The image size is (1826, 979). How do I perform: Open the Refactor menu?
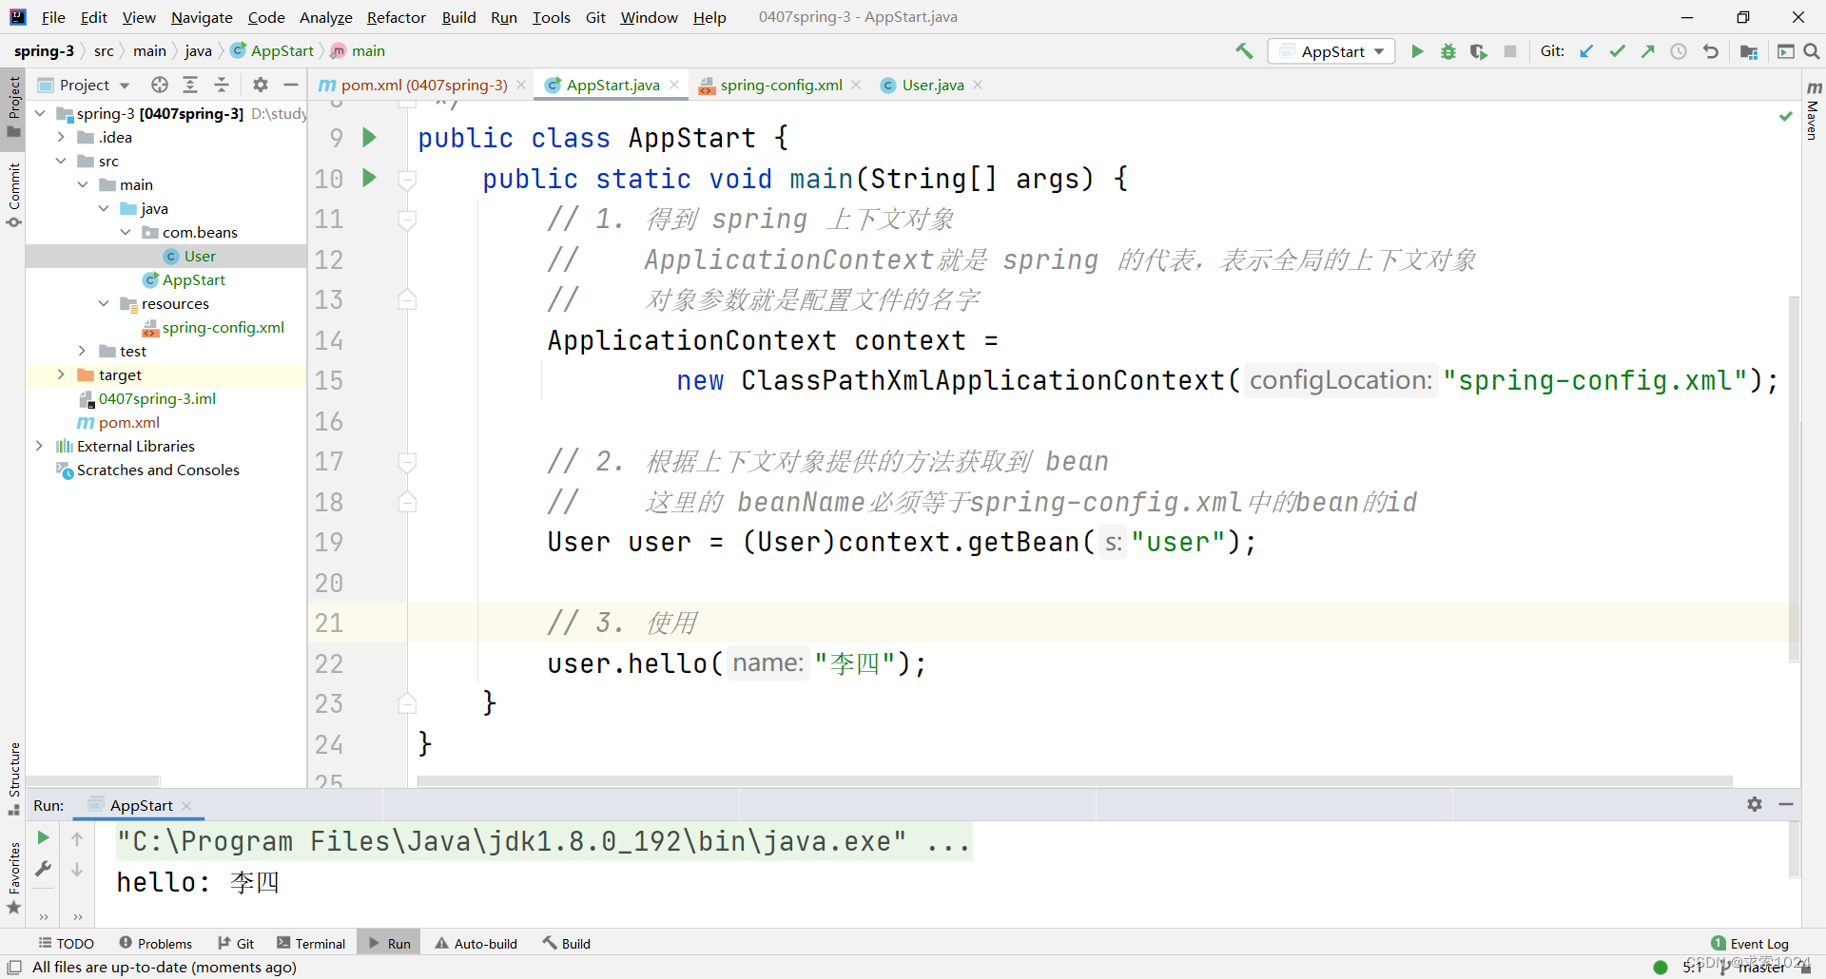397,17
